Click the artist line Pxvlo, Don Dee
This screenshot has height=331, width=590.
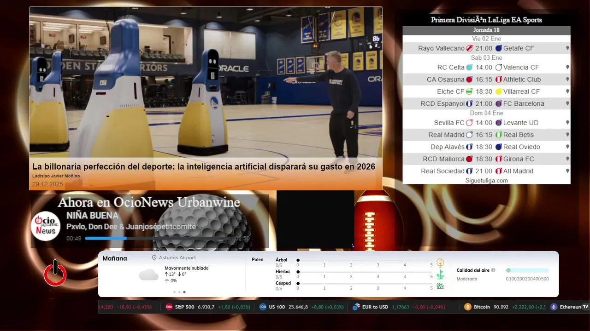[131, 227]
